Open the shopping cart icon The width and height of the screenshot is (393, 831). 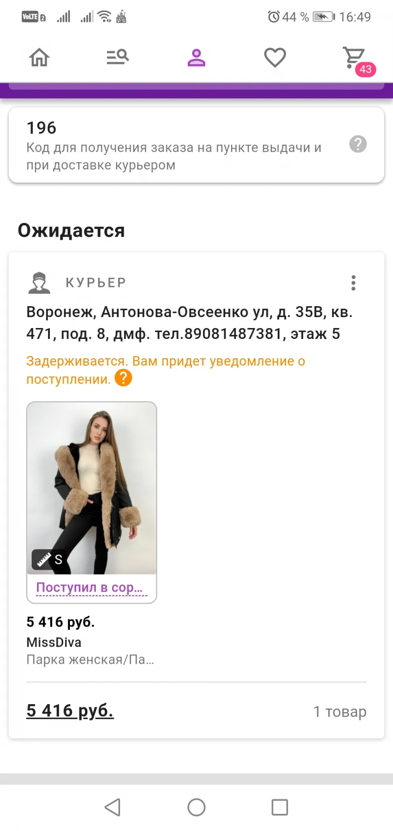coord(354,57)
